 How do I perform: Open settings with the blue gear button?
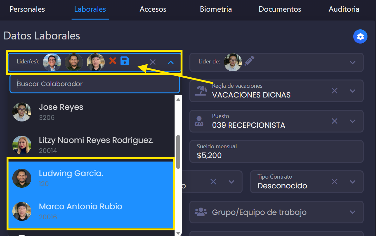[360, 36]
